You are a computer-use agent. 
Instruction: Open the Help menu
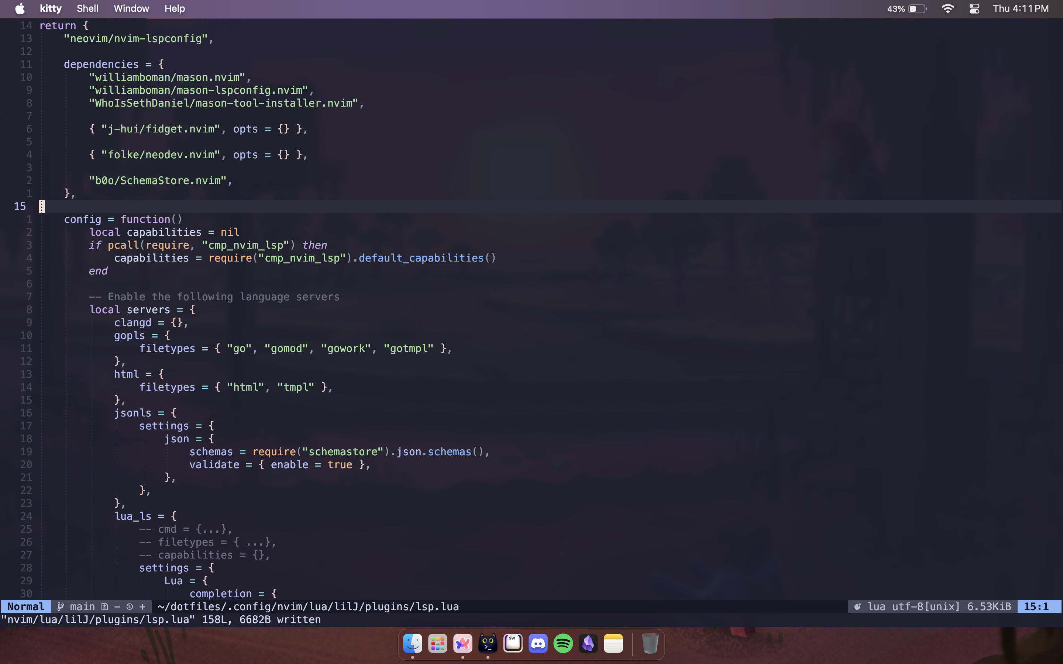coord(174,9)
